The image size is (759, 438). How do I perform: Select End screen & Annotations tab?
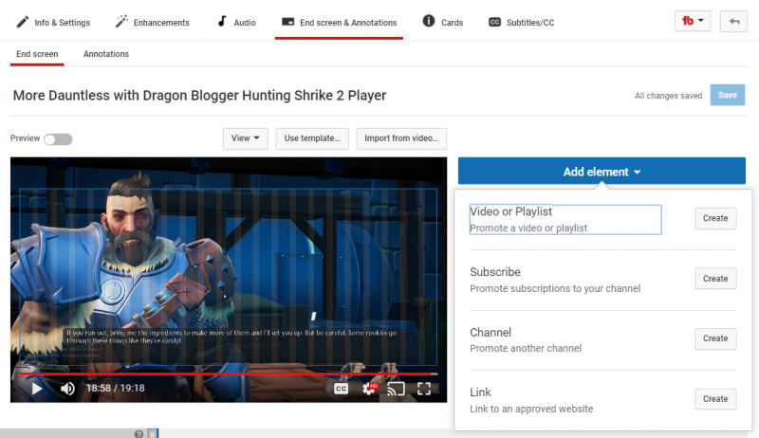339,22
